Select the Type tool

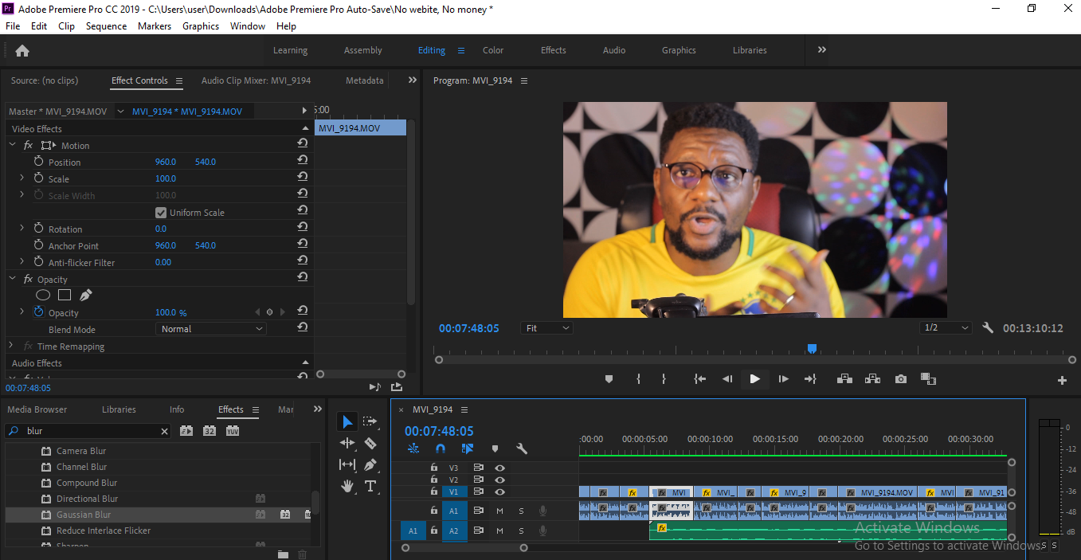coord(370,486)
